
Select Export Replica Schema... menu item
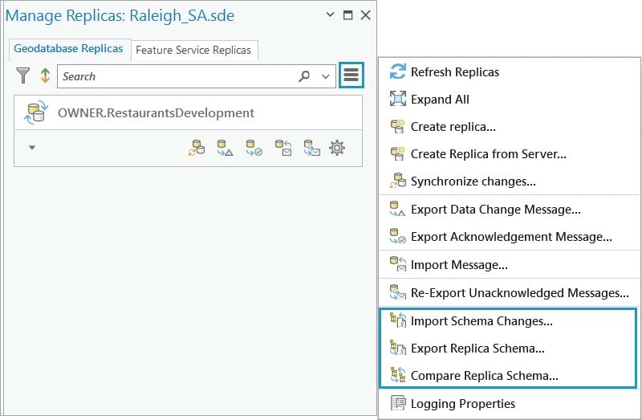coord(508,349)
